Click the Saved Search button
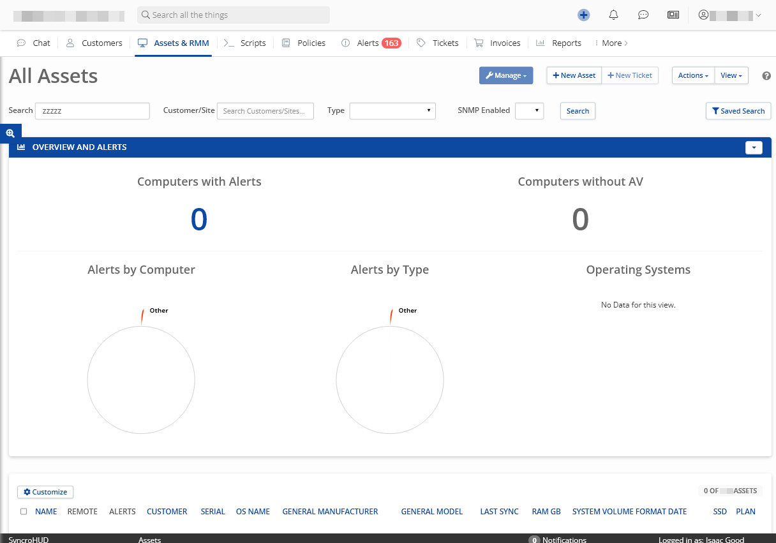Viewport: 776px width, 543px height. click(738, 110)
